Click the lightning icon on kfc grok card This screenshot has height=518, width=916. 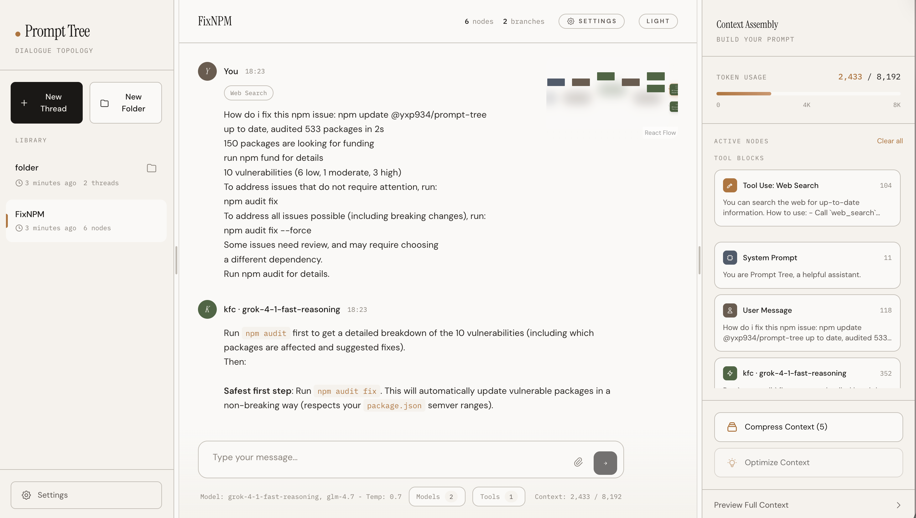coord(730,373)
